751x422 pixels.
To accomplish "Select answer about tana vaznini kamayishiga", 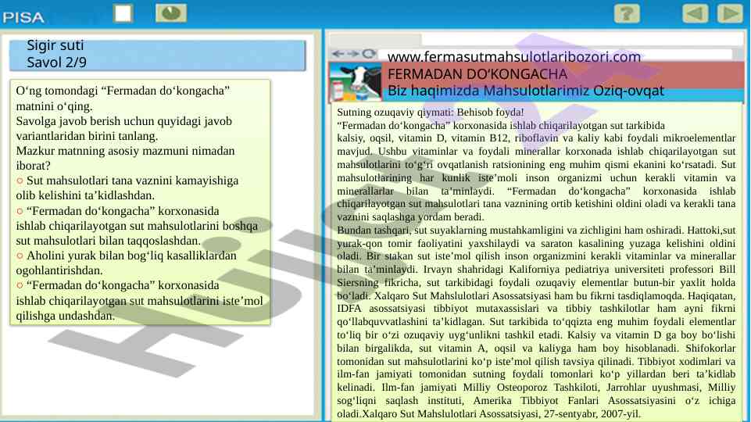I will [x=20, y=181].
